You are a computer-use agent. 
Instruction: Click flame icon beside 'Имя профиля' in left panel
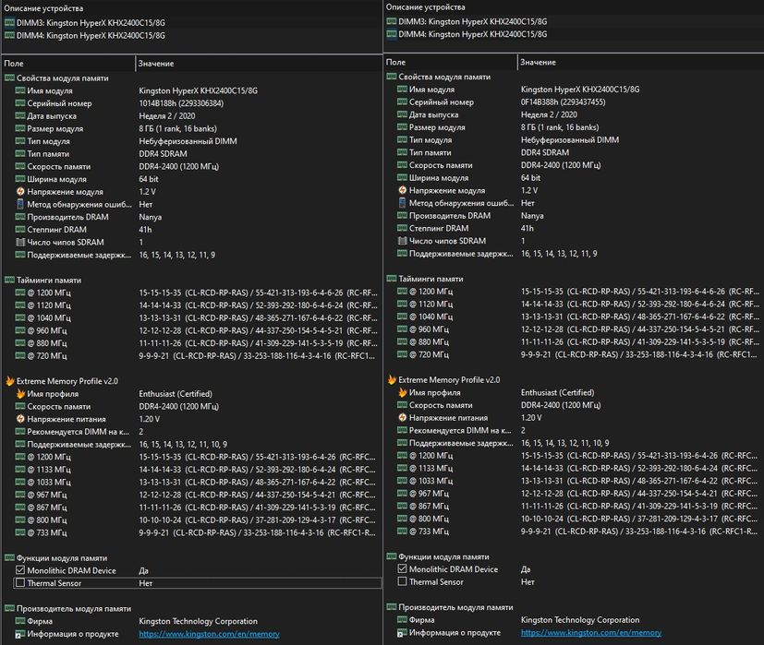pyautogui.click(x=20, y=393)
